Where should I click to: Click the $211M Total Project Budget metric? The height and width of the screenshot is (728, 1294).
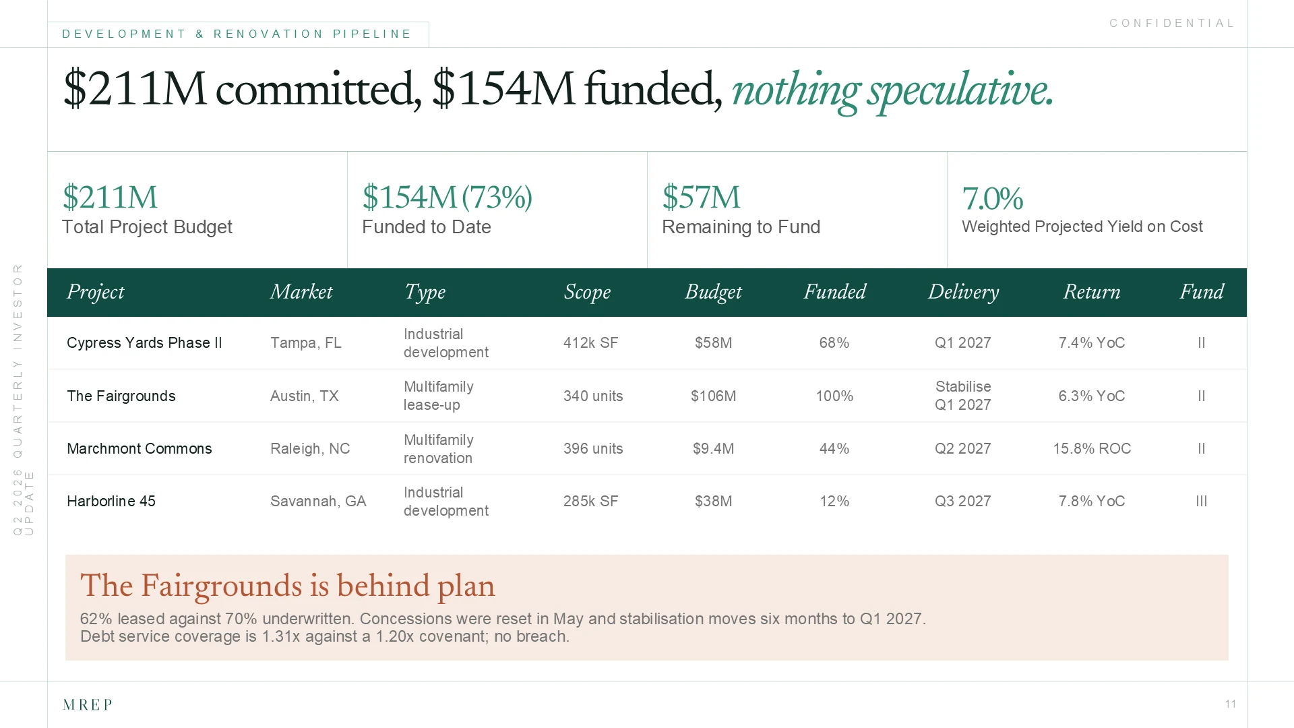pos(147,210)
